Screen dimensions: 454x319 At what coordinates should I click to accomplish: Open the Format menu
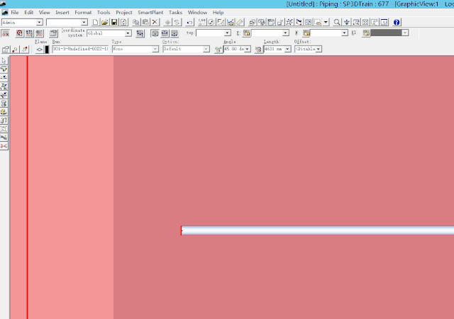point(83,13)
